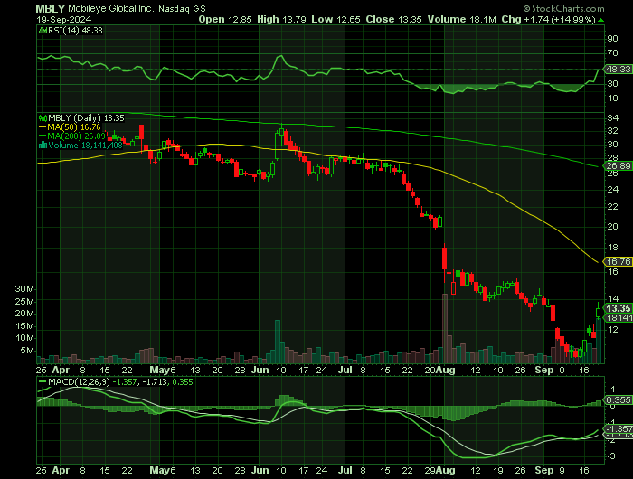Click the 10 label on the RSI axis

tap(612, 99)
